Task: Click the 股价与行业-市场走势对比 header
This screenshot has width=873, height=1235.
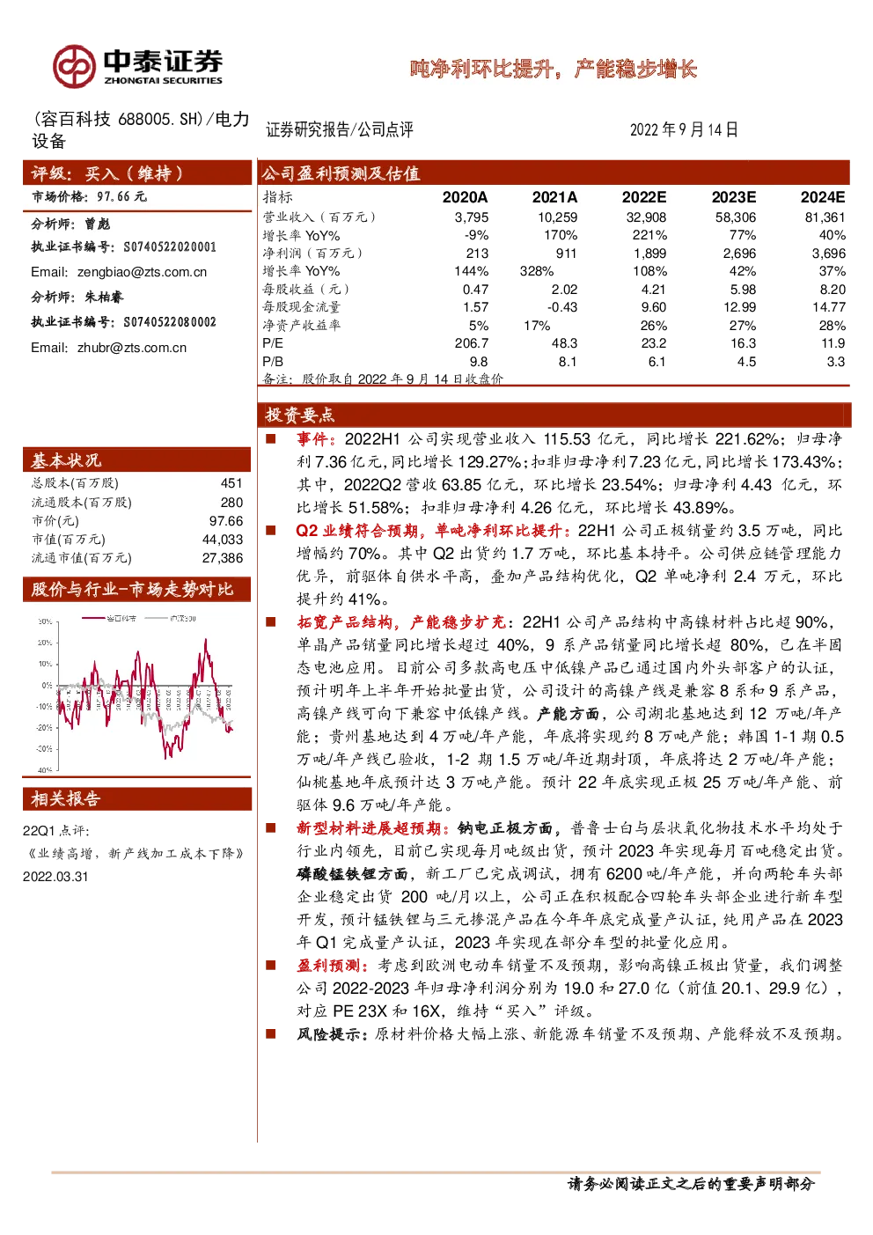Action: [x=137, y=589]
